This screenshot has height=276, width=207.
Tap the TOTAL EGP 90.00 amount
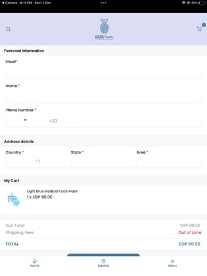pyautogui.click(x=190, y=244)
